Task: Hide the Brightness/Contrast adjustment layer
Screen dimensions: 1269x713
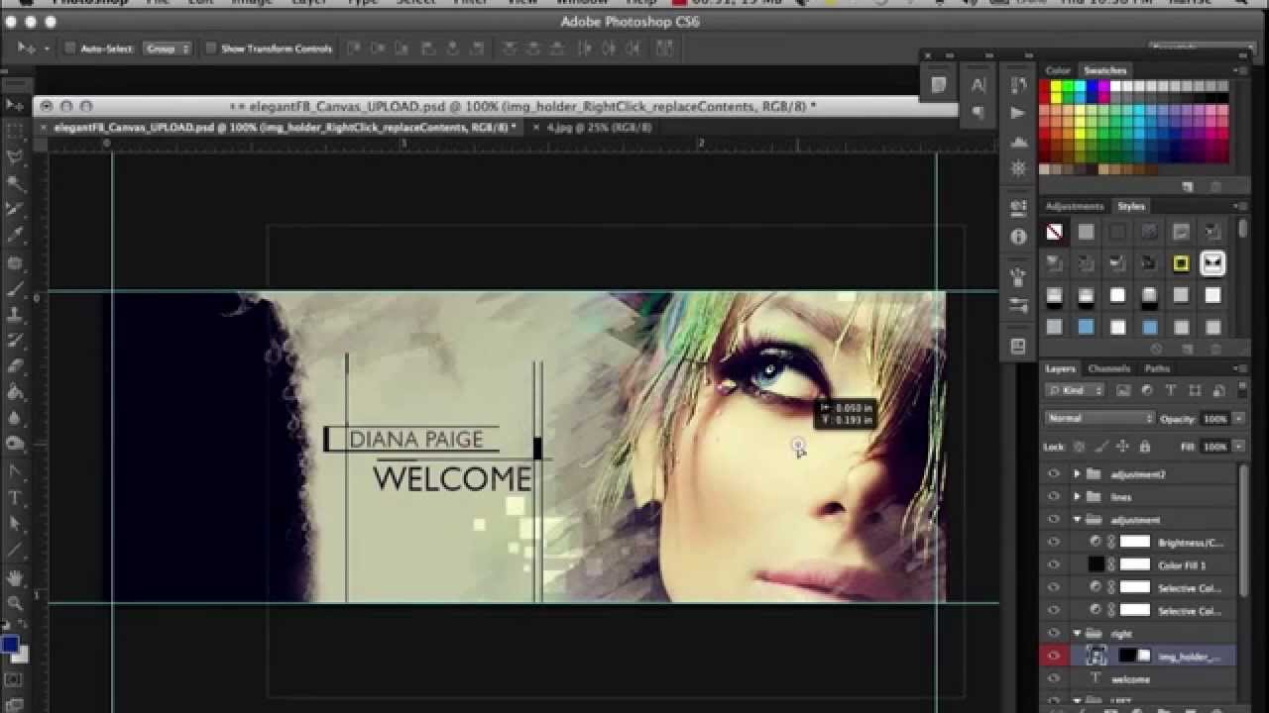Action: 1054,543
